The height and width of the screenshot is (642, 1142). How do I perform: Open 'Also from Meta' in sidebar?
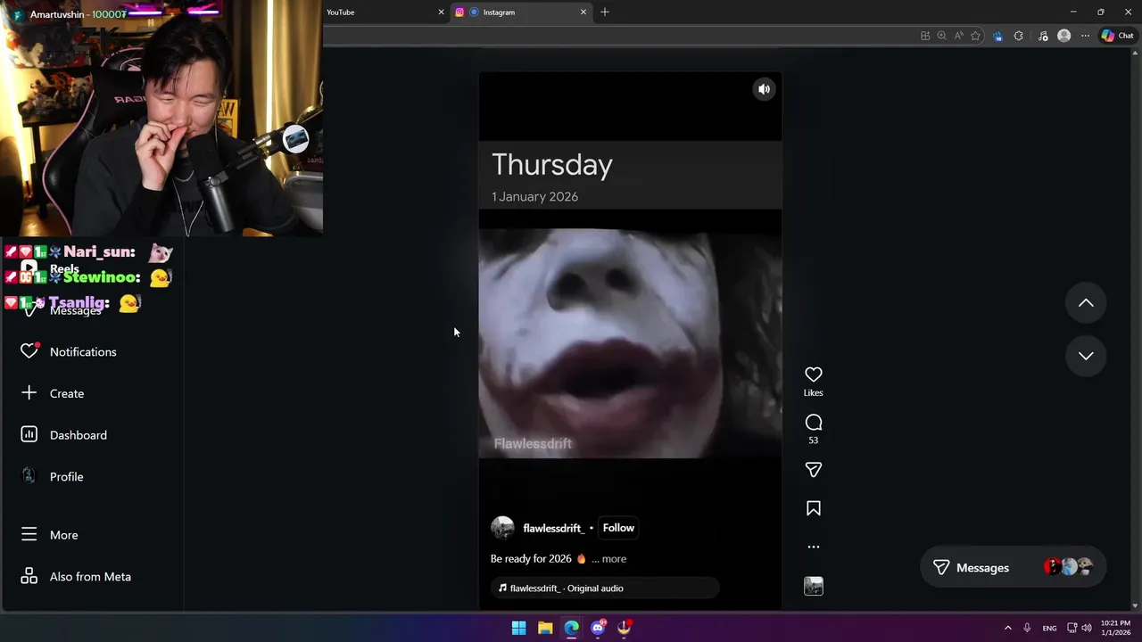tap(92, 577)
